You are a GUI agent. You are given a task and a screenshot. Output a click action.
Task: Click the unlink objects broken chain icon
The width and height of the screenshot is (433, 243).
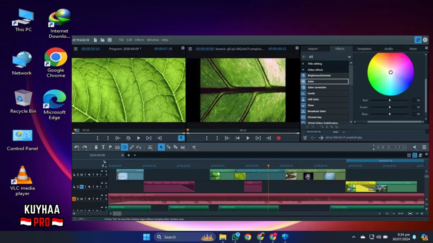(x=139, y=147)
